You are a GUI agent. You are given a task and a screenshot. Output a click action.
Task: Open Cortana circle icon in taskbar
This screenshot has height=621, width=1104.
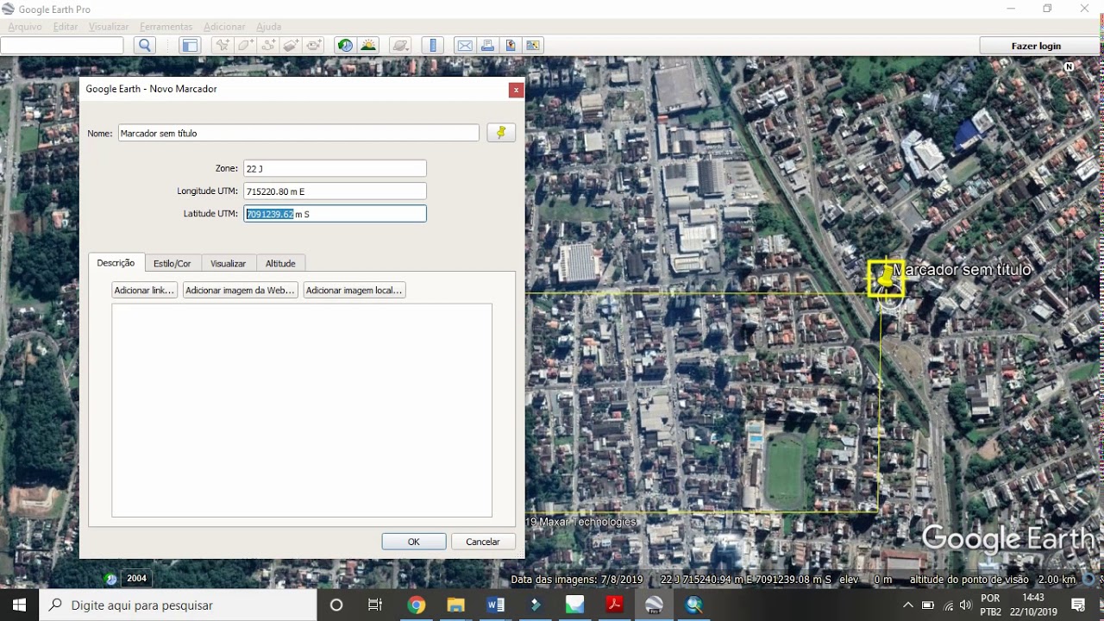[x=336, y=605]
